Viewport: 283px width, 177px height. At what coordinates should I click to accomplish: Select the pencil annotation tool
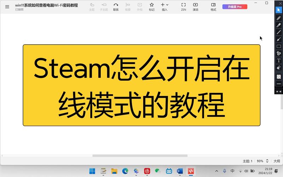click(x=279, y=18)
